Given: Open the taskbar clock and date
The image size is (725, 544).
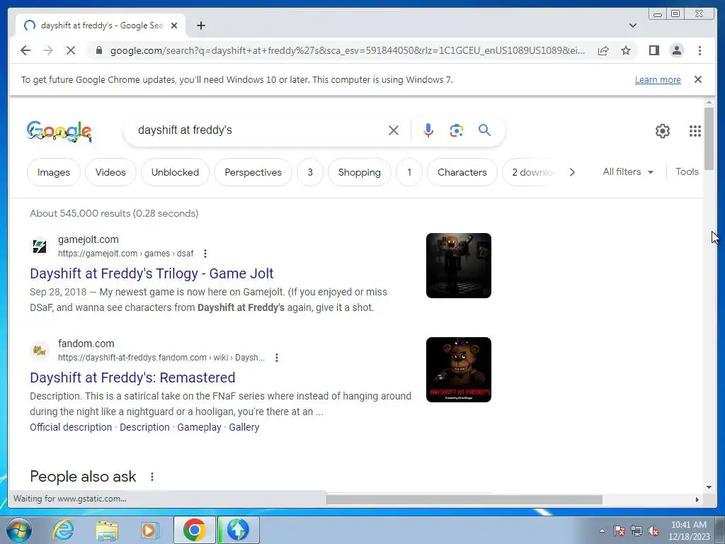Looking at the screenshot, I should [688, 531].
